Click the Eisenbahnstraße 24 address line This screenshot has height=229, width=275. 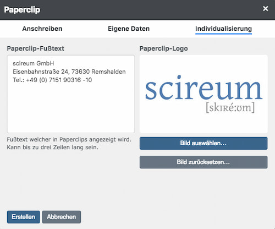click(x=69, y=72)
